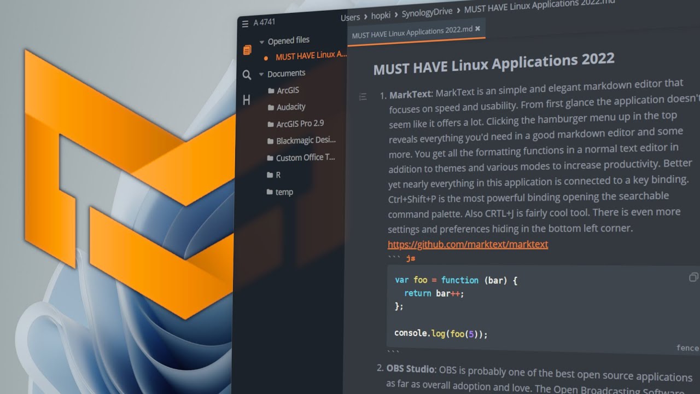Click the temp folder icon
This screenshot has height=394, width=700.
click(x=270, y=192)
